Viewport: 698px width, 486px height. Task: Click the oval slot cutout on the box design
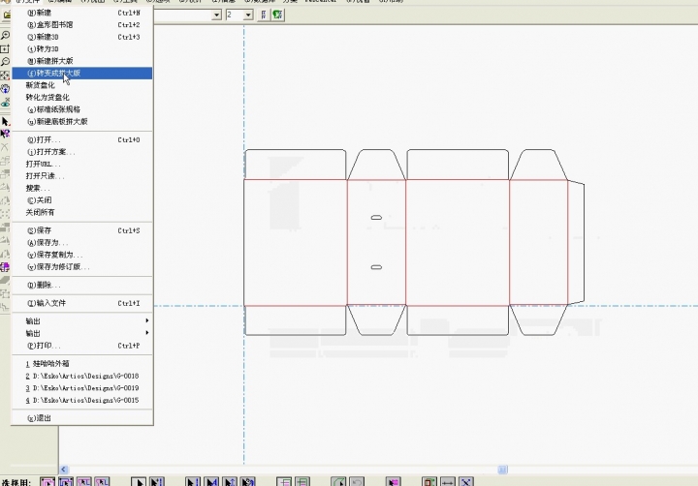376,218
